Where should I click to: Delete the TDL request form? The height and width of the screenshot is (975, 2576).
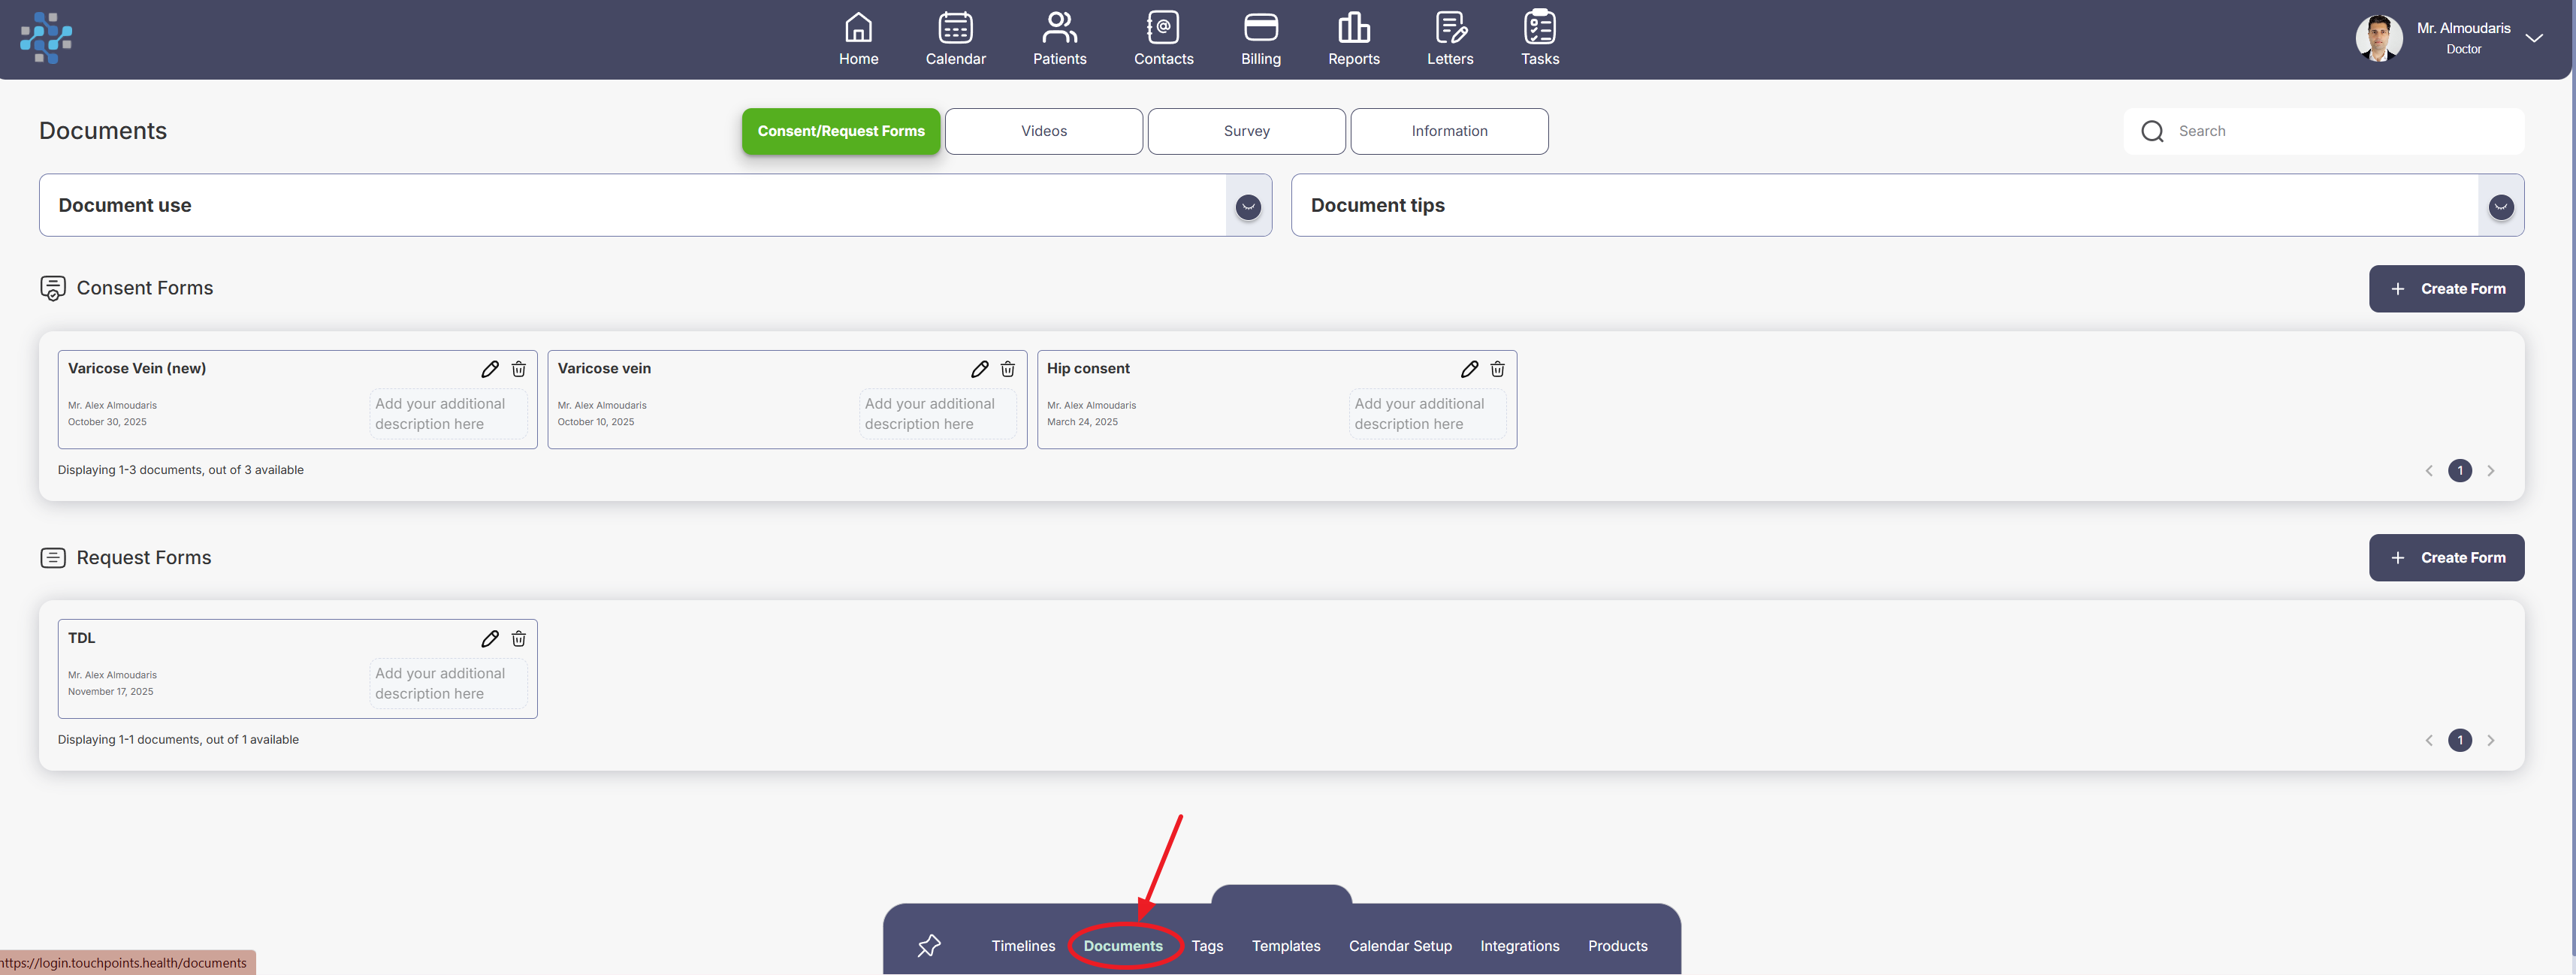tap(519, 639)
